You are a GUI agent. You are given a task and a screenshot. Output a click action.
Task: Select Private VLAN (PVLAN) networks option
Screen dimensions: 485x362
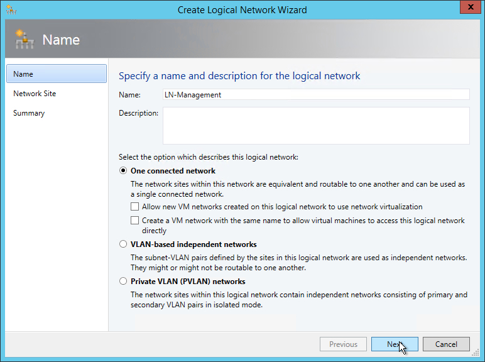[x=123, y=282]
